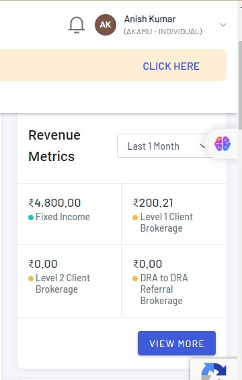Image resolution: width=242 pixels, height=380 pixels.
Task: Click the VIEW MORE button
Action: 177,343
